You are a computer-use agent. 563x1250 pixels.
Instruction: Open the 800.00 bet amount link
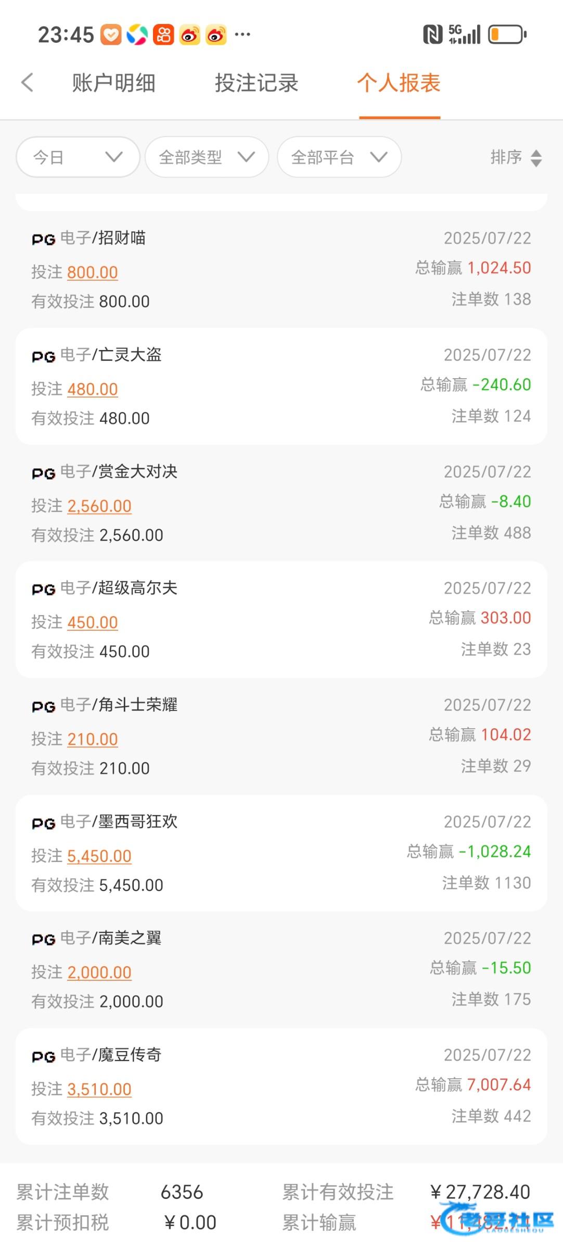point(93,272)
